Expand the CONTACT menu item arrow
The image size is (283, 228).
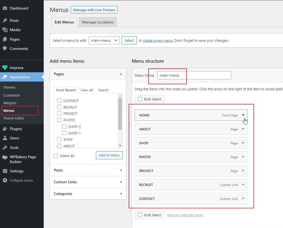tap(243, 199)
